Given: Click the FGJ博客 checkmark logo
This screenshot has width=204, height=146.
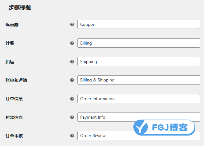Looking at the screenshot, I should pyautogui.click(x=141, y=128).
